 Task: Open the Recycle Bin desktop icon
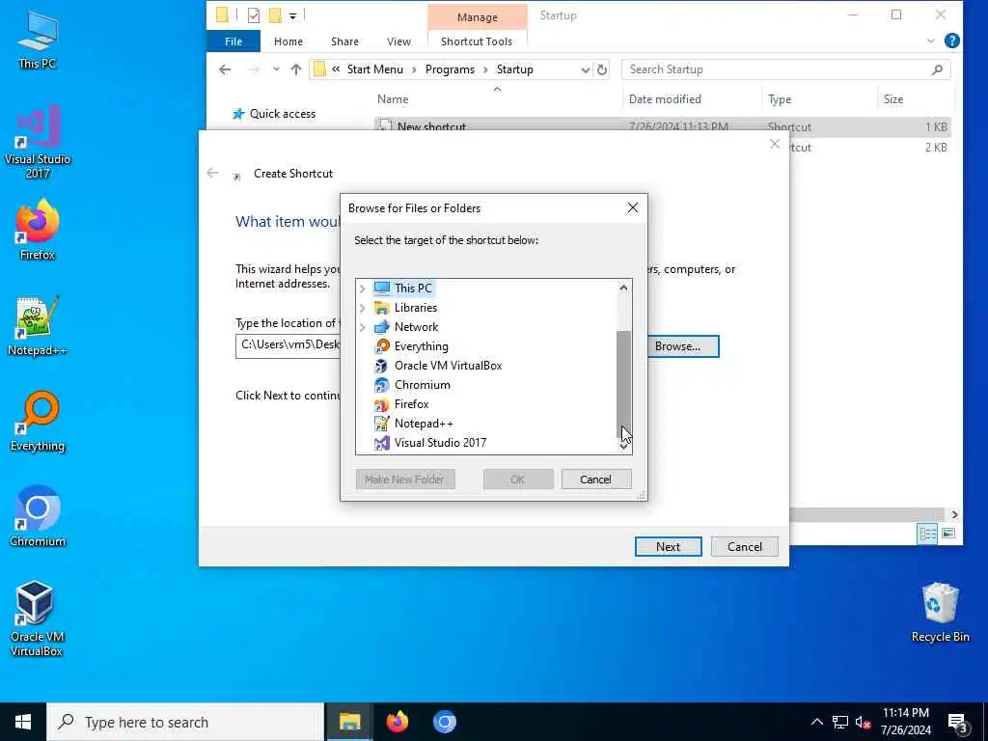(940, 613)
